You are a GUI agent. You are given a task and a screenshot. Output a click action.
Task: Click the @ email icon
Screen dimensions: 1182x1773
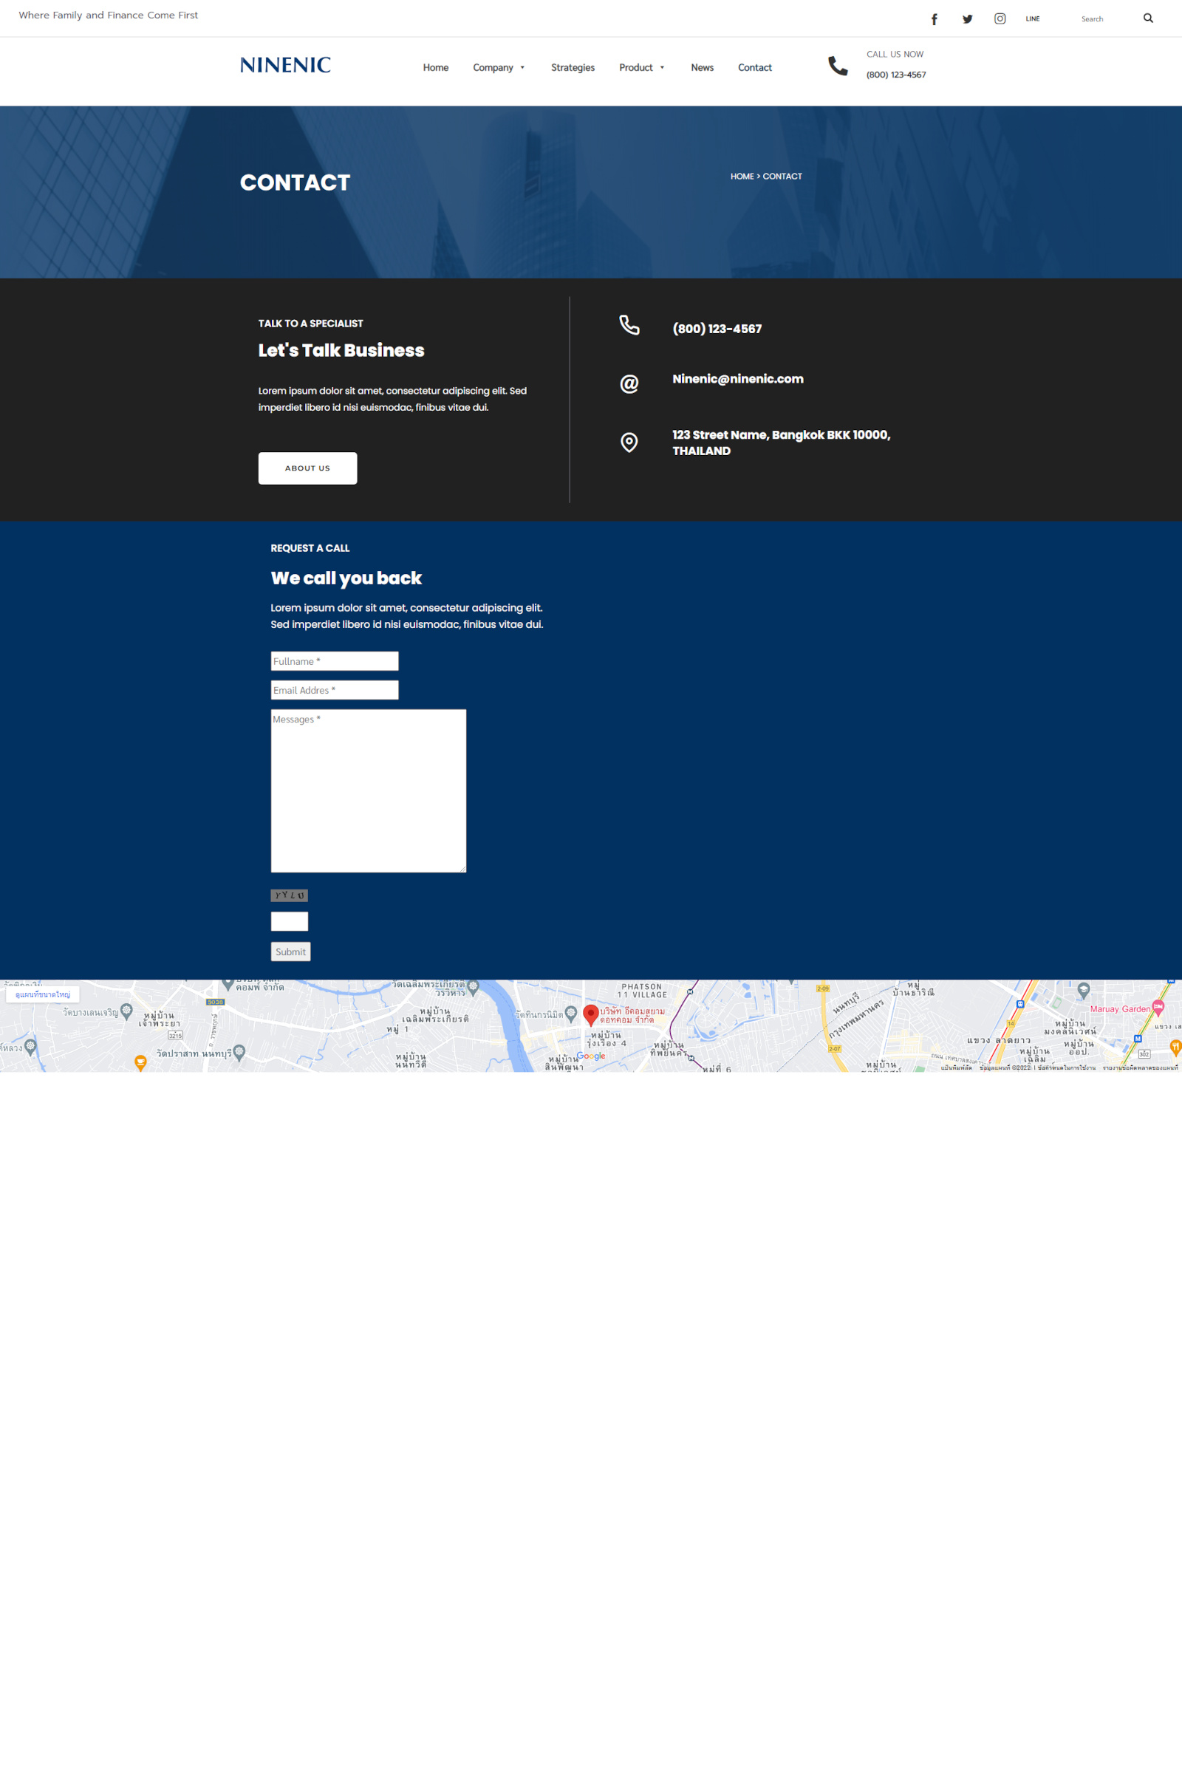tap(629, 383)
